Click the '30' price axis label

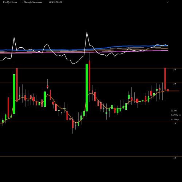click(174, 70)
